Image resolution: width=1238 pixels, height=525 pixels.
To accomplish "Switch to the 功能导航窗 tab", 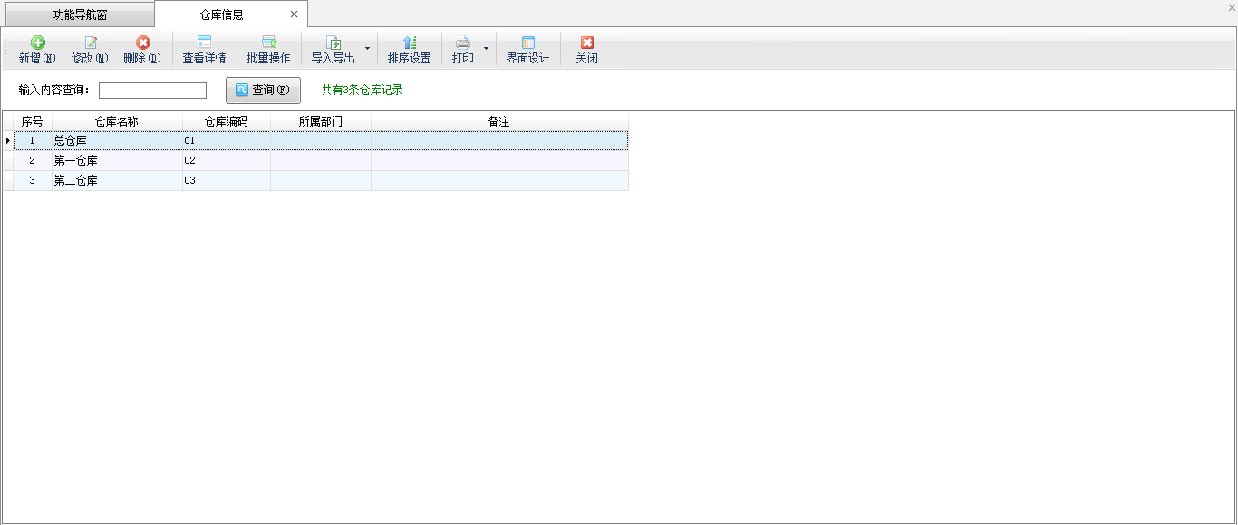I will coord(80,14).
